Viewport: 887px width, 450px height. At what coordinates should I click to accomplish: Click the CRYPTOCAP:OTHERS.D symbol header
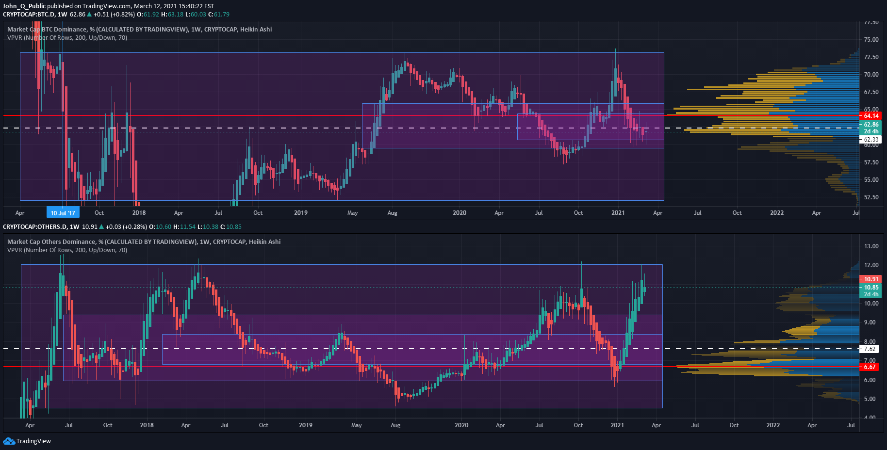tap(34, 226)
